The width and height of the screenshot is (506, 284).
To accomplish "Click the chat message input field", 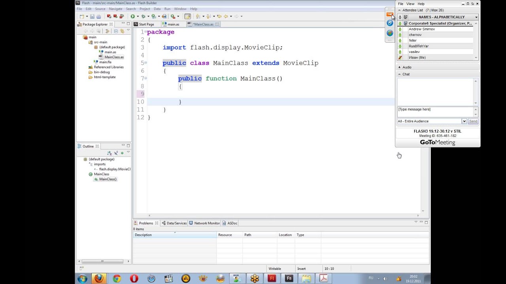I will 435,112.
